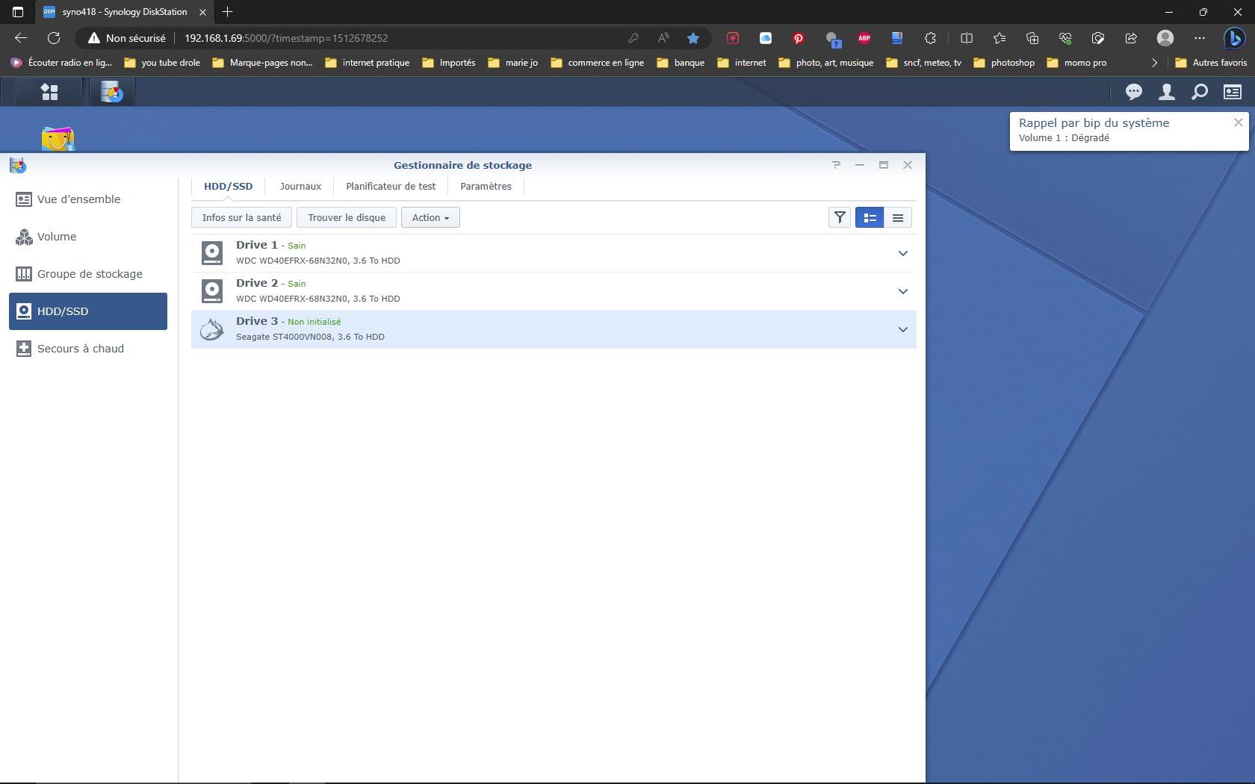Expand Drive 2 details
The height and width of the screenshot is (784, 1255).
click(x=903, y=291)
